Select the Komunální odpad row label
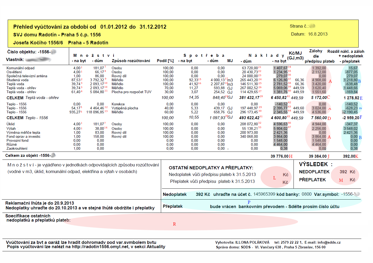This screenshot has width=373, height=263. pos(20,68)
